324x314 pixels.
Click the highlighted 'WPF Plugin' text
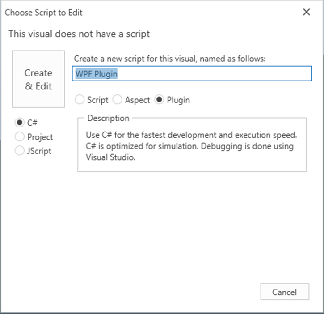(97, 74)
